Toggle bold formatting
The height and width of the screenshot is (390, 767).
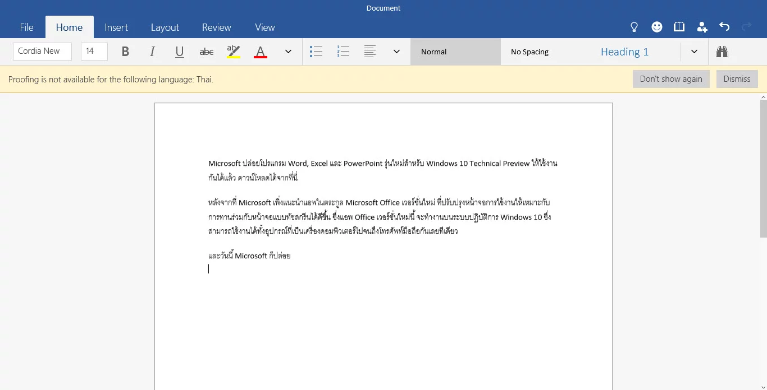point(125,52)
